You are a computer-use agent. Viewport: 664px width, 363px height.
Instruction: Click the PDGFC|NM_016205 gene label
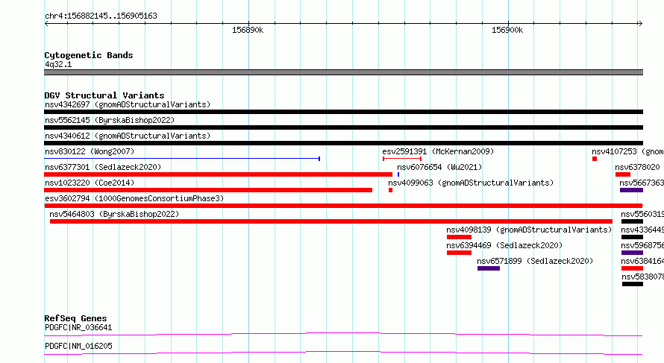click(78, 346)
